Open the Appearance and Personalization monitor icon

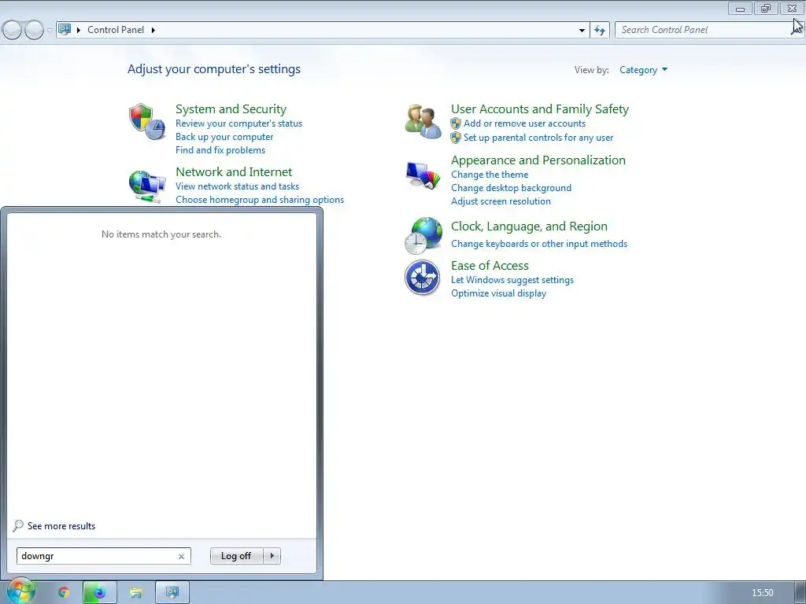[423, 175]
